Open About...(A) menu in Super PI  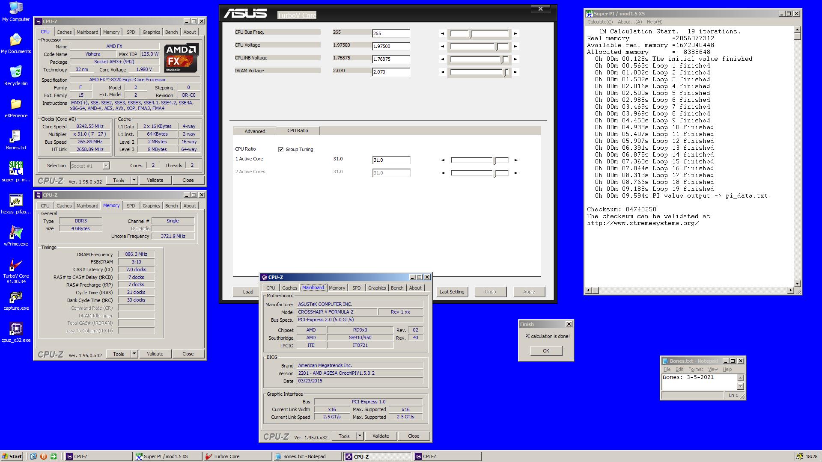[x=629, y=22]
